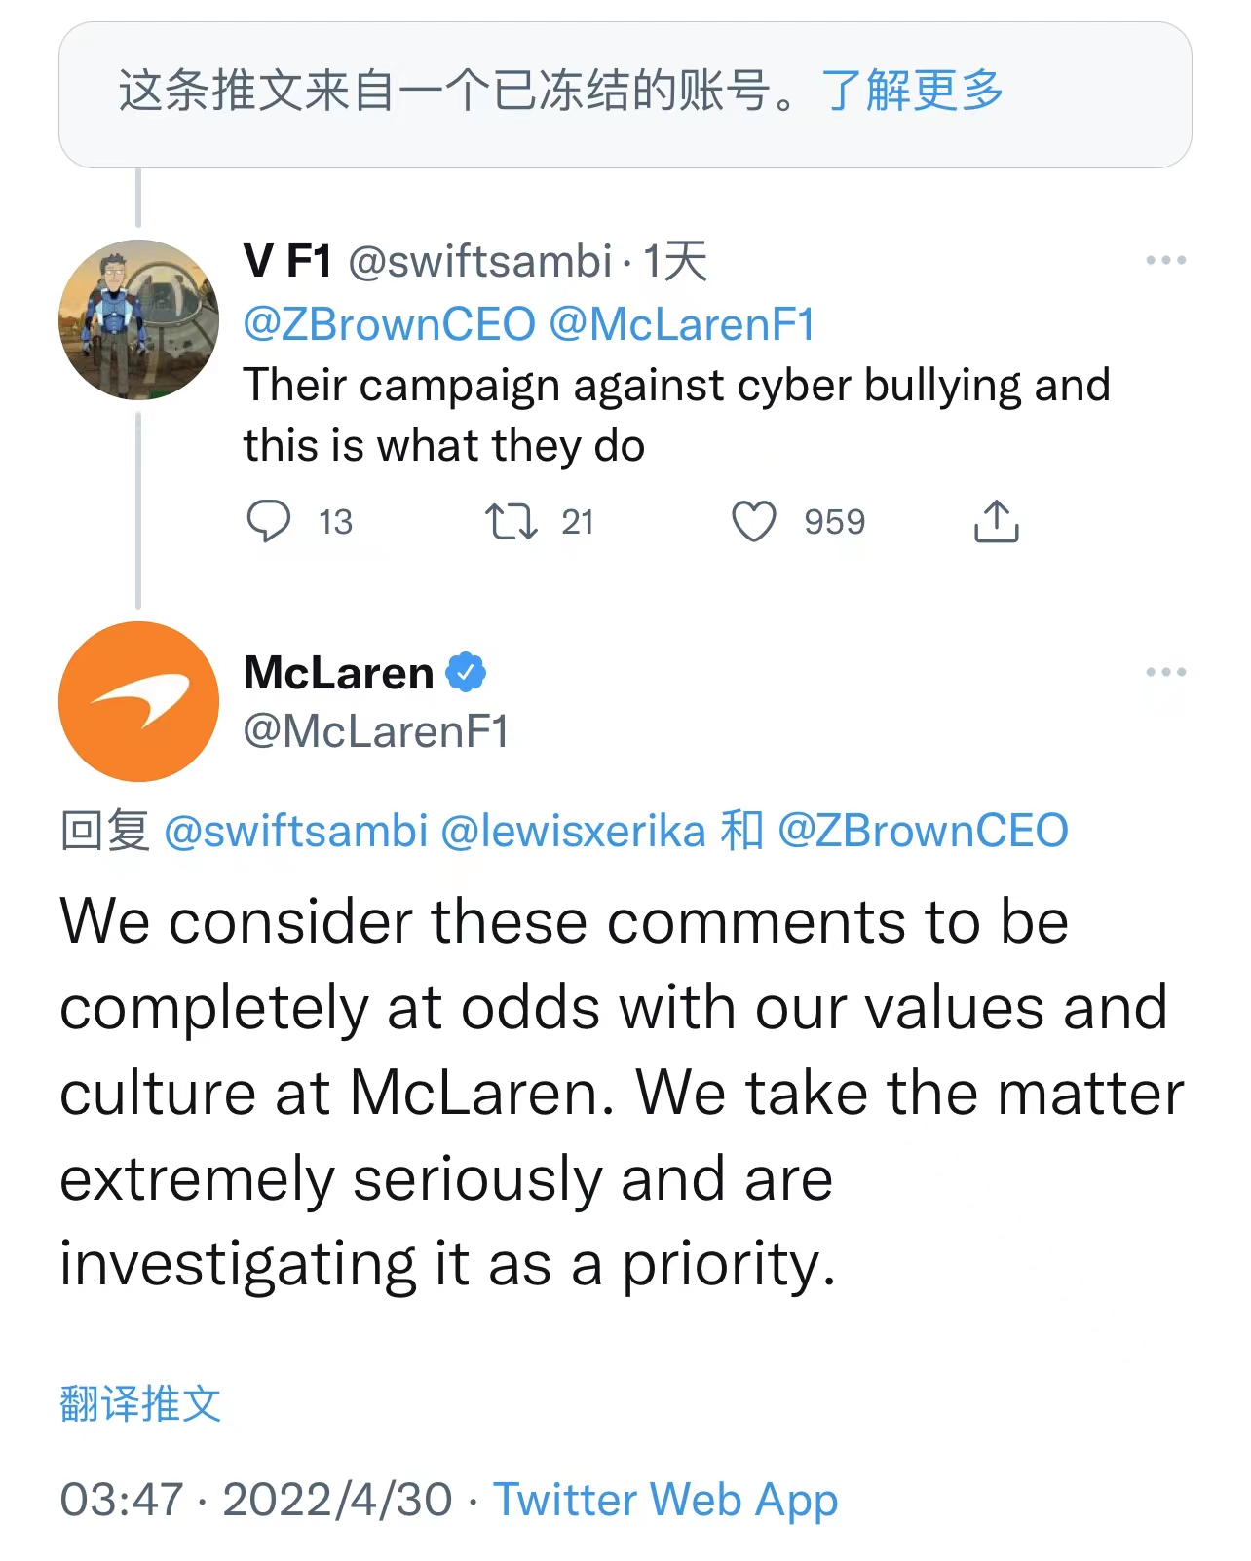Open the Twitter Web App link
Viewport: 1251px width, 1561px height.
(665, 1500)
